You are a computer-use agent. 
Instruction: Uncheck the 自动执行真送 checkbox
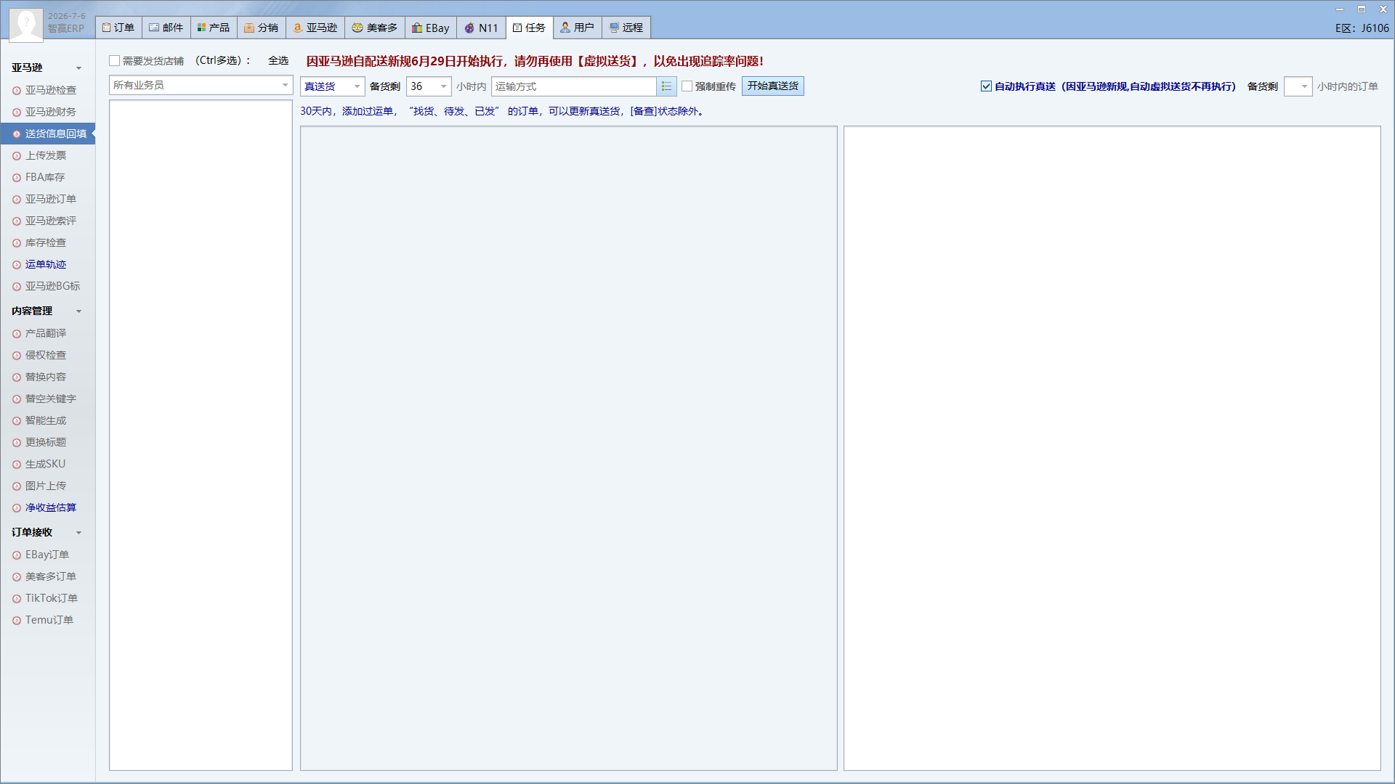click(x=986, y=86)
